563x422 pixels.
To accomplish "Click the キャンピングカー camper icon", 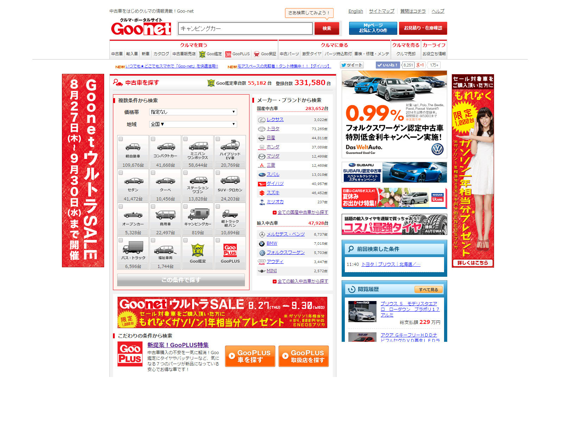I will [198, 214].
